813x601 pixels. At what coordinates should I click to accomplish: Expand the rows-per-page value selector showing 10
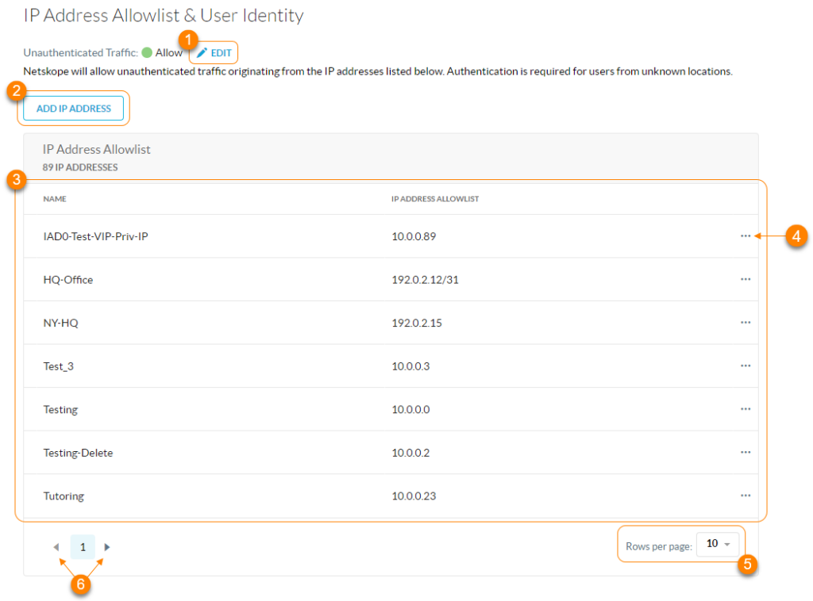[717, 544]
